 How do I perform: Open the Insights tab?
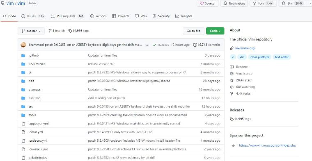pos(184,16)
